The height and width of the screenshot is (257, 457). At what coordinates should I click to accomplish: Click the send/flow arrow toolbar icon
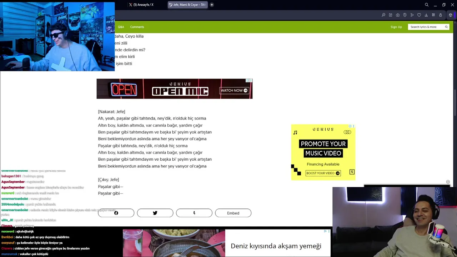[412, 15]
